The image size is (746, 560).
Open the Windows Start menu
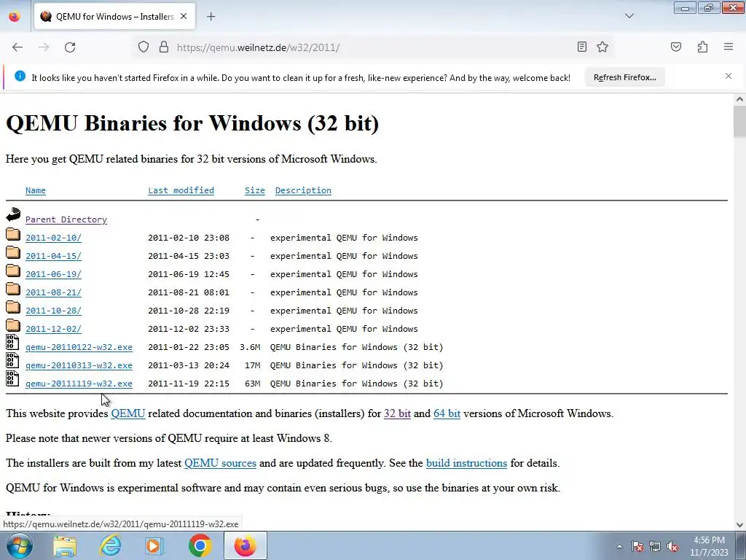19,545
